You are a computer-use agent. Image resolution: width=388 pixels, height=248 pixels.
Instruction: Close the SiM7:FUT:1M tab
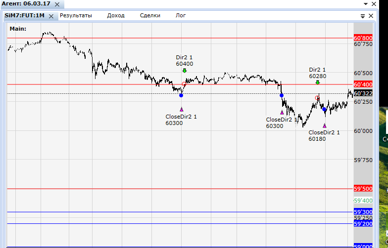tap(51, 16)
